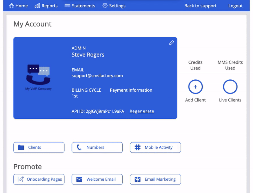Viewport: 253px width, 193px height.
Task: Click the pencil edit icon on account card
Action: 171,43
